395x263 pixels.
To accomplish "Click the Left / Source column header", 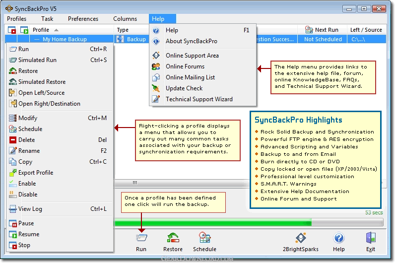I will [366, 30].
